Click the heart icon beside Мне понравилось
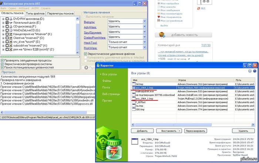 point(158,17)
